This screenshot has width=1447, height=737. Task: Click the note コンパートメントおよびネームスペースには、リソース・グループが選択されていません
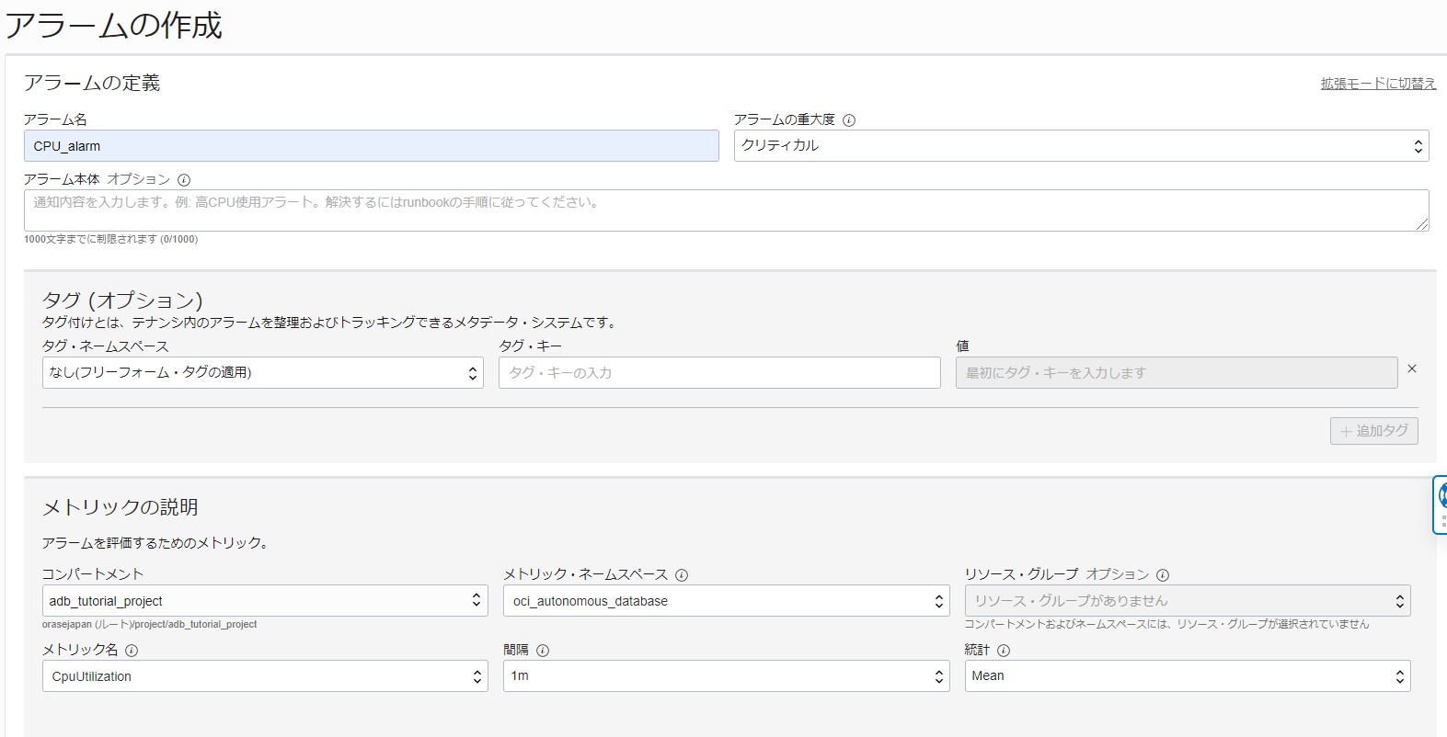(1166, 625)
